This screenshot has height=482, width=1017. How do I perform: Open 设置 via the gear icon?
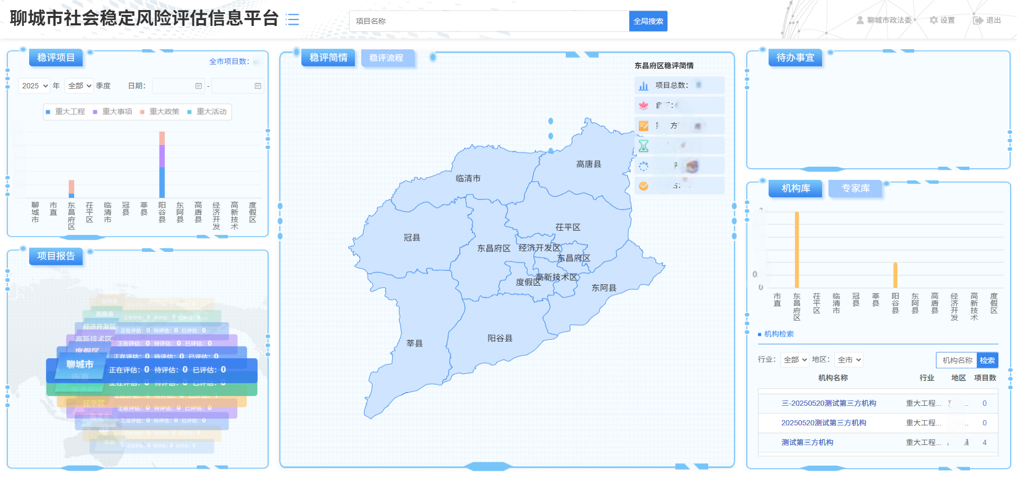click(x=942, y=20)
